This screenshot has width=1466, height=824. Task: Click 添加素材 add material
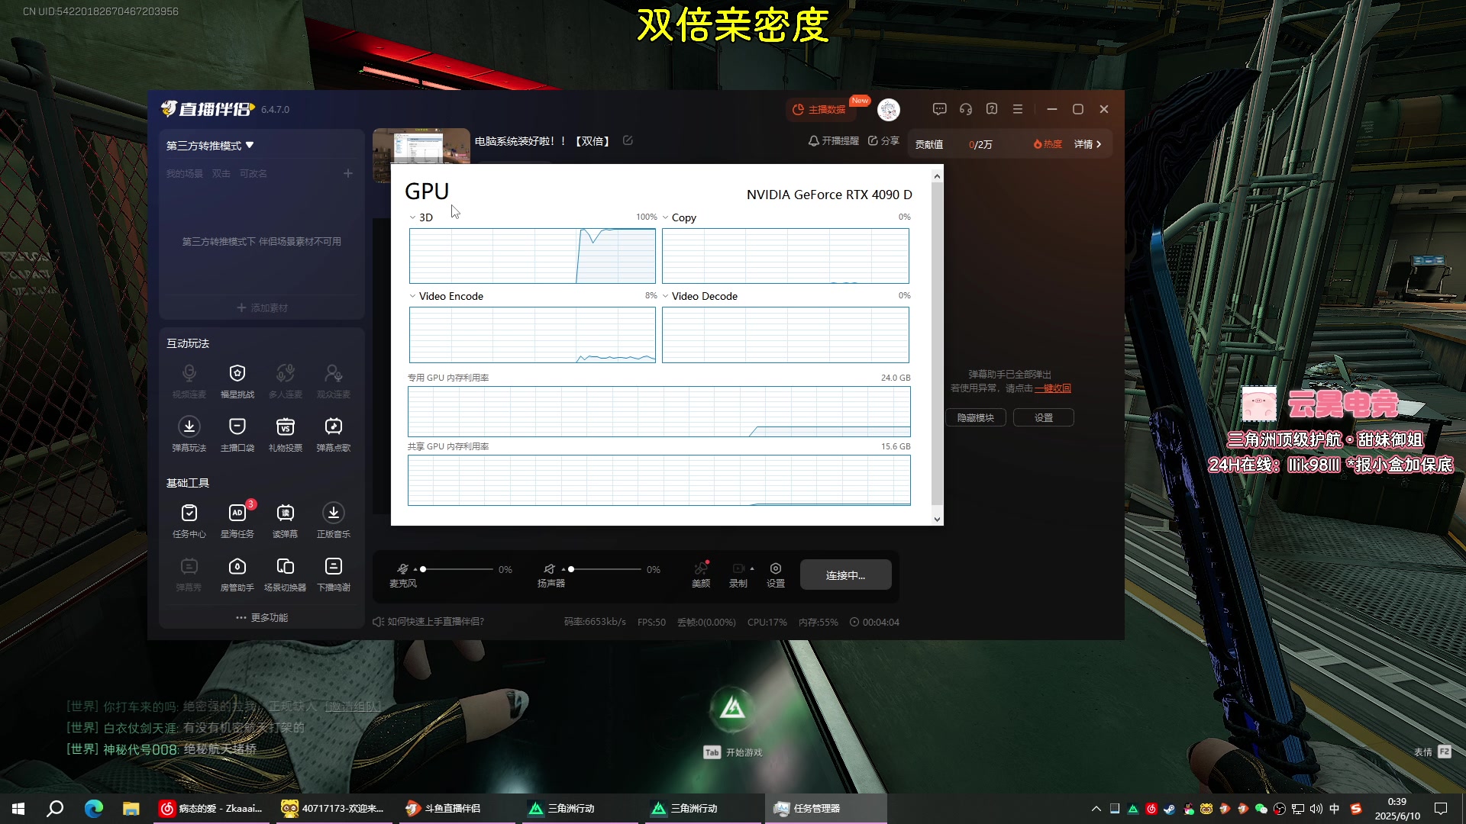[262, 307]
